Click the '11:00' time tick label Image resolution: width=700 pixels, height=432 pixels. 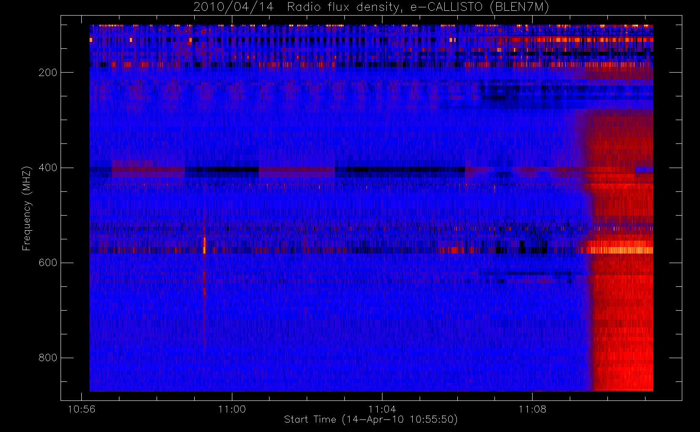(x=232, y=409)
